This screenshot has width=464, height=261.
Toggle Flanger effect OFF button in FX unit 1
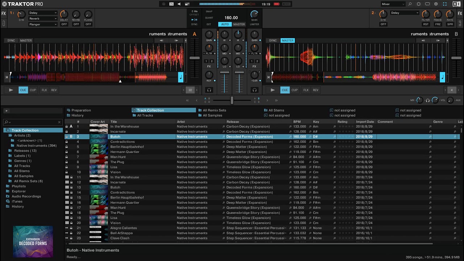pos(88,24)
